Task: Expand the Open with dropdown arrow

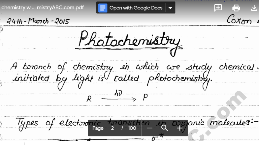Action: point(170,8)
